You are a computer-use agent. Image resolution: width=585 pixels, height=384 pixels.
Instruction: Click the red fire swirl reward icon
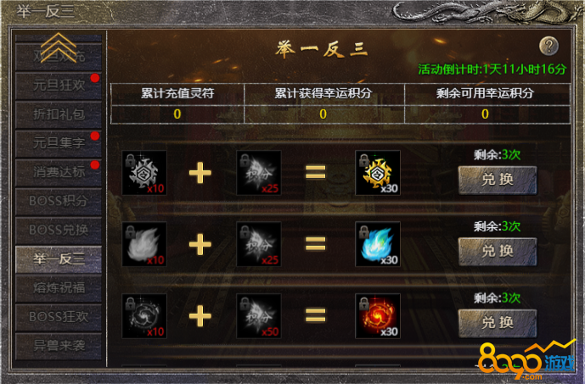coord(378,316)
